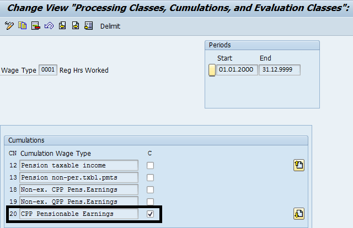Click the cumulations page down icon
This screenshot has width=353, height=228.
point(299,214)
